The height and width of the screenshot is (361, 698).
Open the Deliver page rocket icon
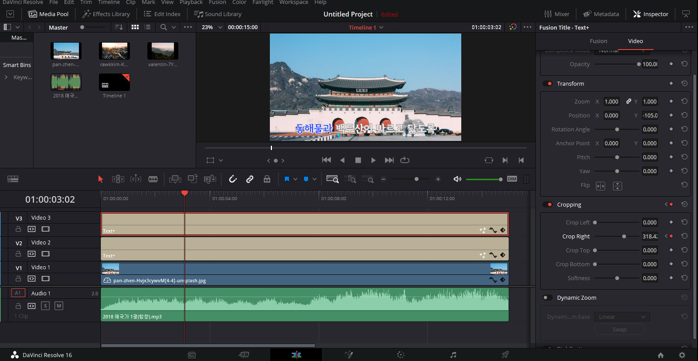click(505, 355)
